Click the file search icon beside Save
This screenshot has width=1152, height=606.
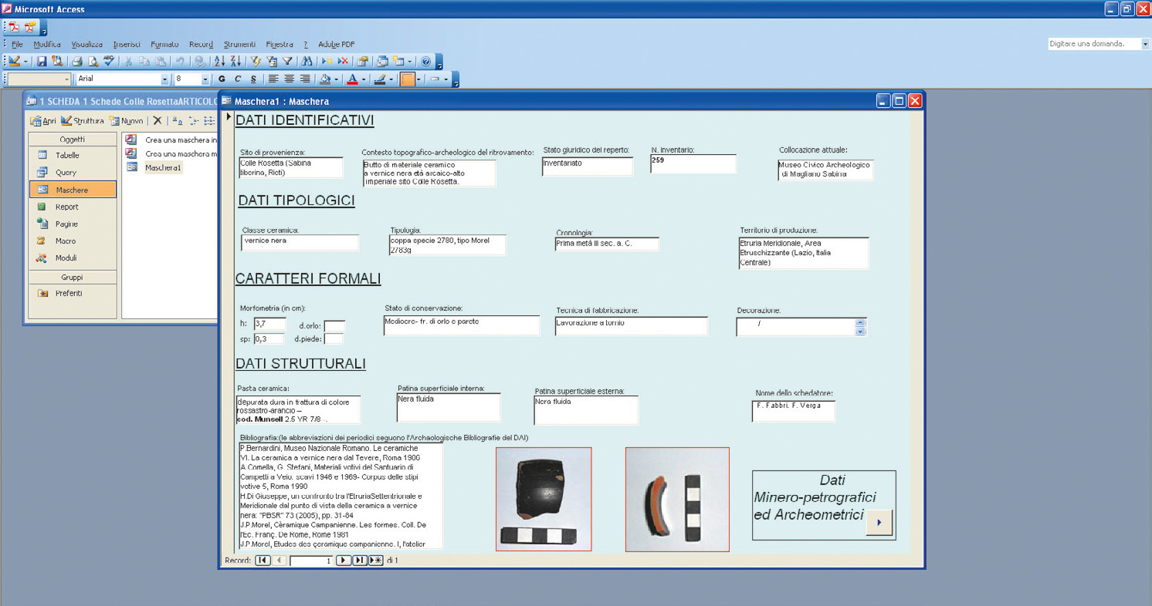[57, 61]
